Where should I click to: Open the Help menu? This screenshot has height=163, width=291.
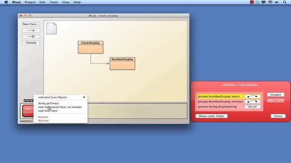point(77,2)
